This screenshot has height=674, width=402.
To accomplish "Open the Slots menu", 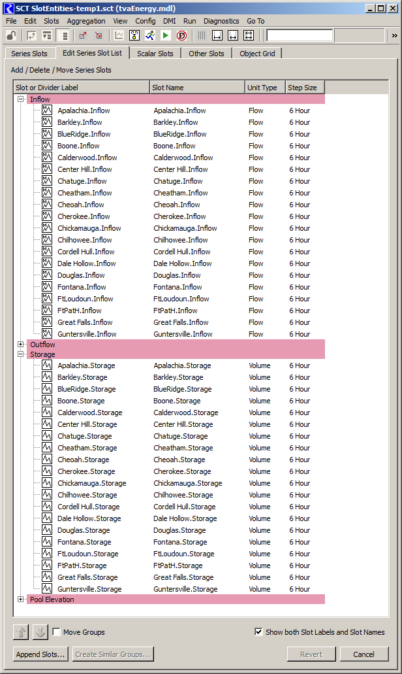I will coord(52,21).
